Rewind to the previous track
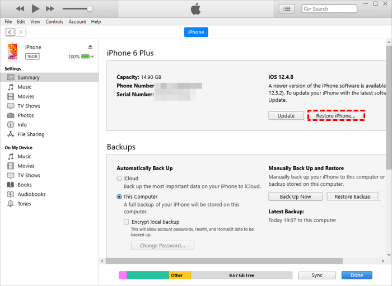Viewport: 392px width, 286px height. (x=20, y=9)
